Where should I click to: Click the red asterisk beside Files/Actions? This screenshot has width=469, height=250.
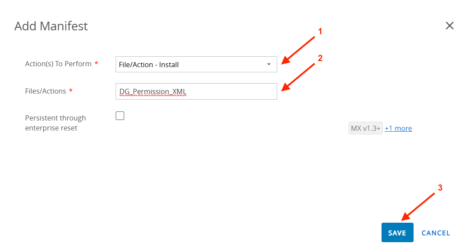pyautogui.click(x=71, y=91)
